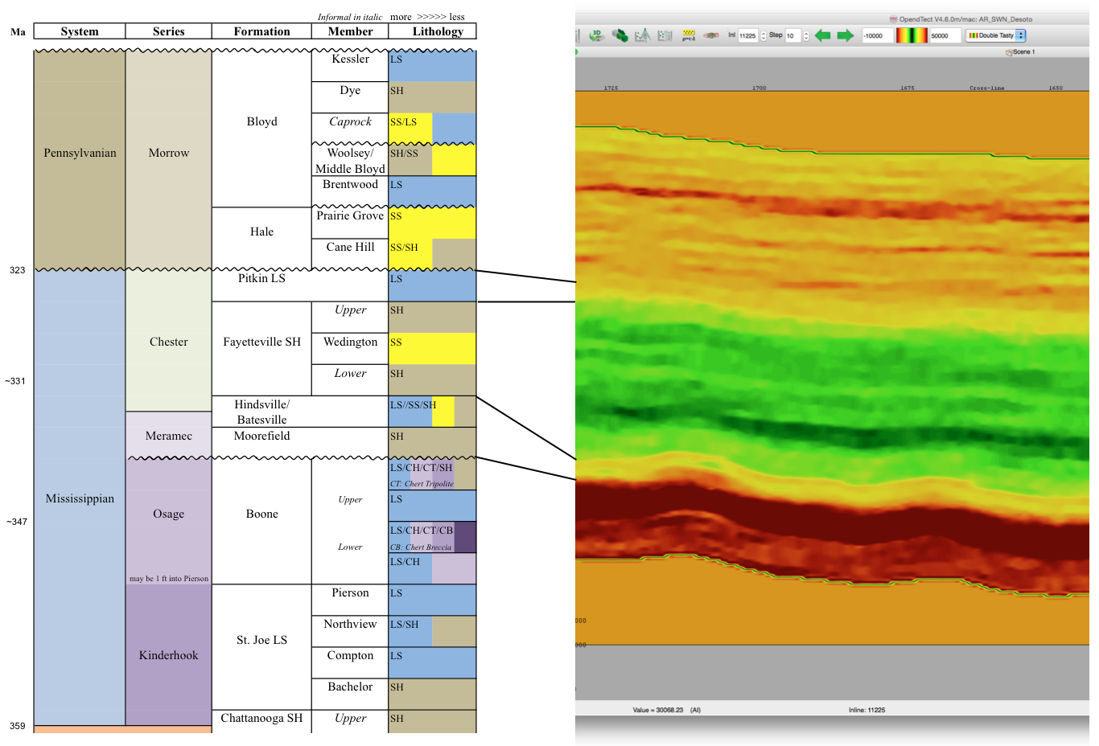Select the Scene 1 label
The width and height of the screenshot is (1099, 746).
(x=1024, y=51)
